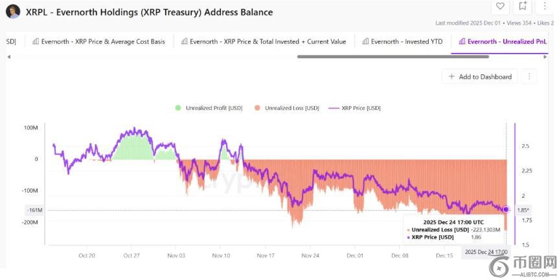Open the top-right three-dot menu
Image resolution: width=557 pixels, height=278 pixels.
545,6
